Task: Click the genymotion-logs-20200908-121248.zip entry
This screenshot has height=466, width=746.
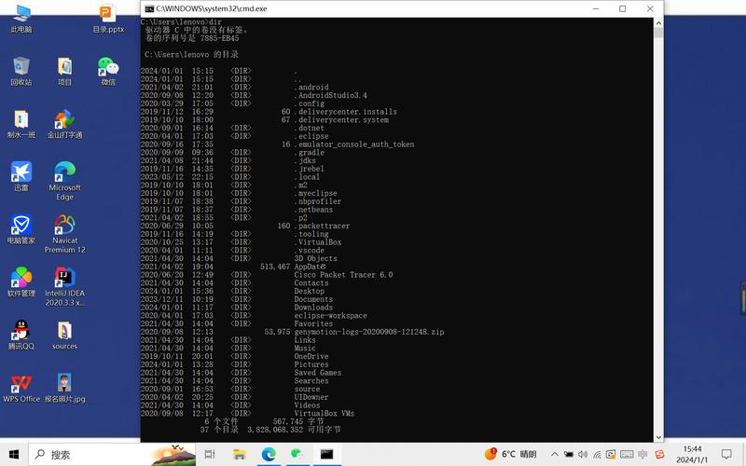Action: pos(369,332)
